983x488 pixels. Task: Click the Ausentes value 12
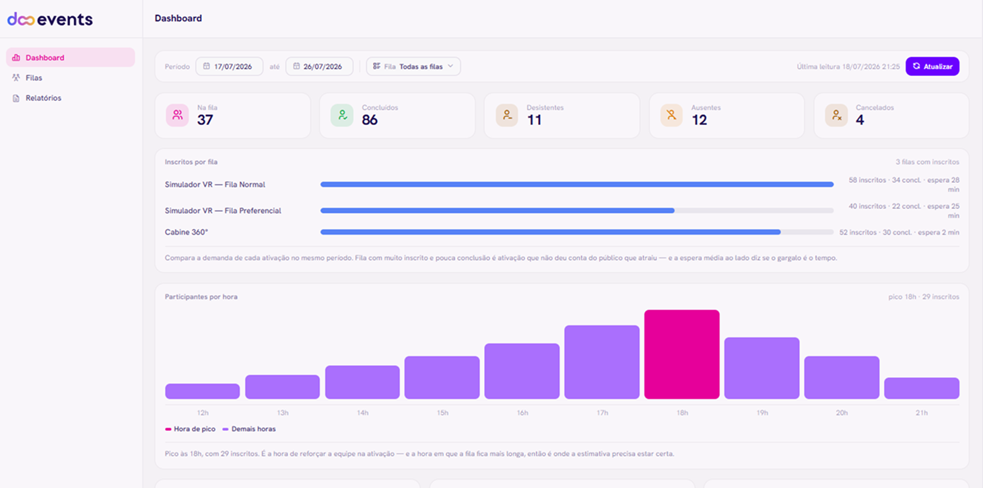pyautogui.click(x=700, y=120)
